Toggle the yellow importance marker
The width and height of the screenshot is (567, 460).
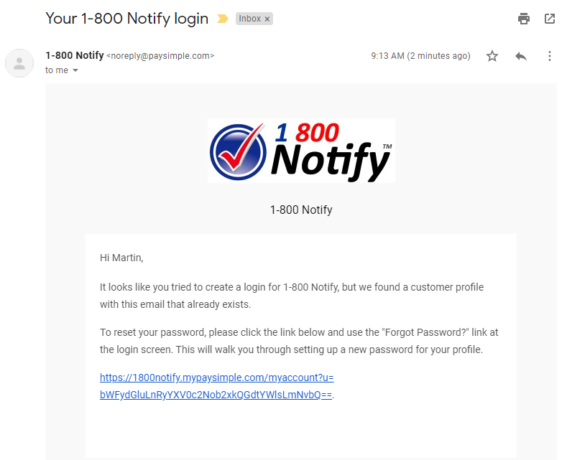223,19
